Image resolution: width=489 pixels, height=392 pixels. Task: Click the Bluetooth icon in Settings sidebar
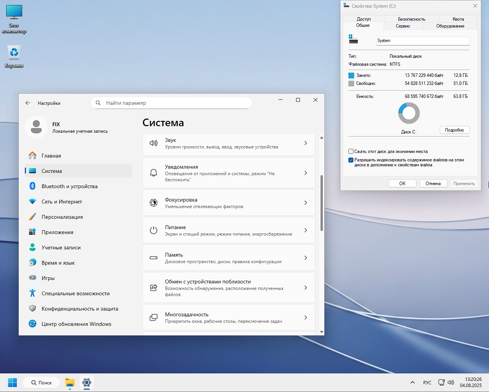(x=32, y=186)
